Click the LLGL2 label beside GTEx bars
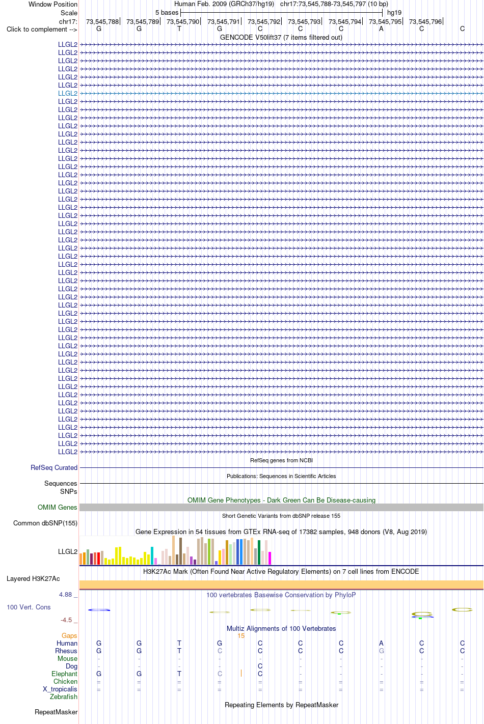Image resolution: width=484 pixels, height=724 pixels. [68, 551]
